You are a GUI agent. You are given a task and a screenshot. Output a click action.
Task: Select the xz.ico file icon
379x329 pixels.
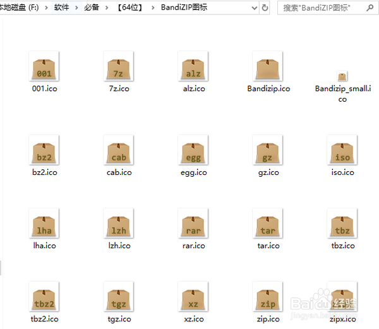pos(193,296)
